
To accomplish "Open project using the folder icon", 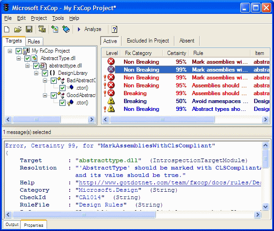I will [x=18, y=29].
